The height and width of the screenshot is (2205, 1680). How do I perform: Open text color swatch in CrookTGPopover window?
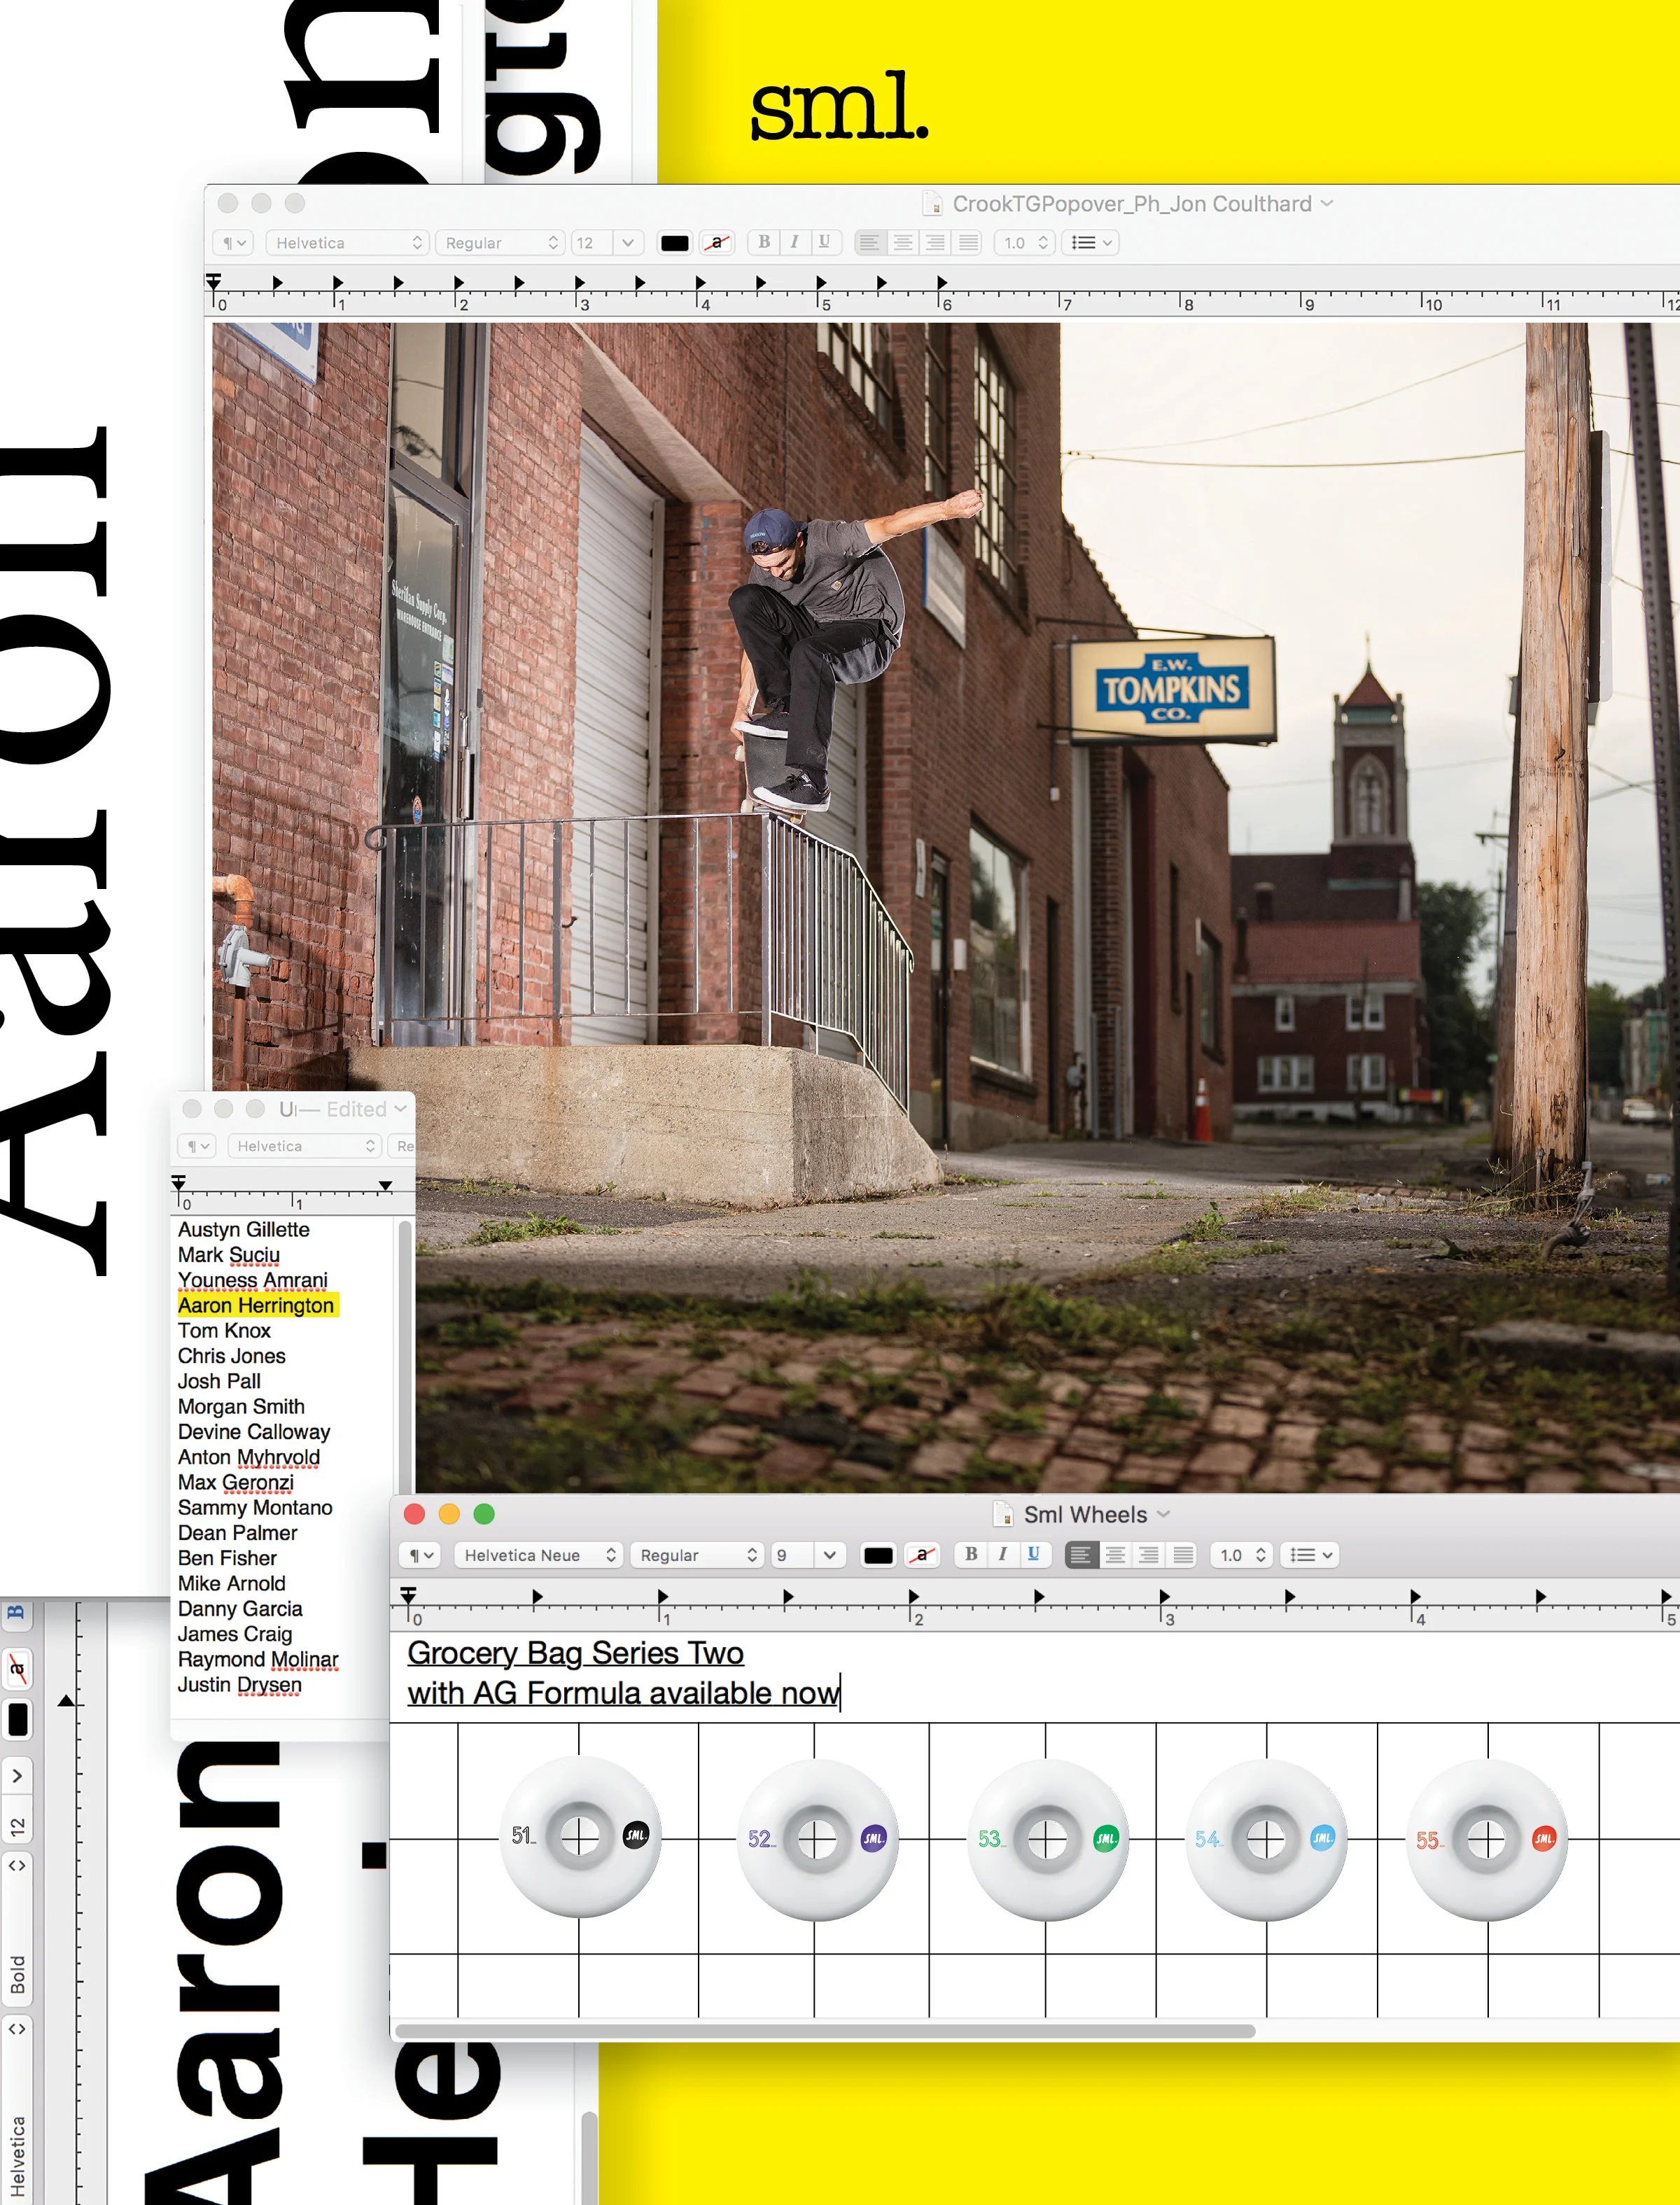(x=675, y=243)
